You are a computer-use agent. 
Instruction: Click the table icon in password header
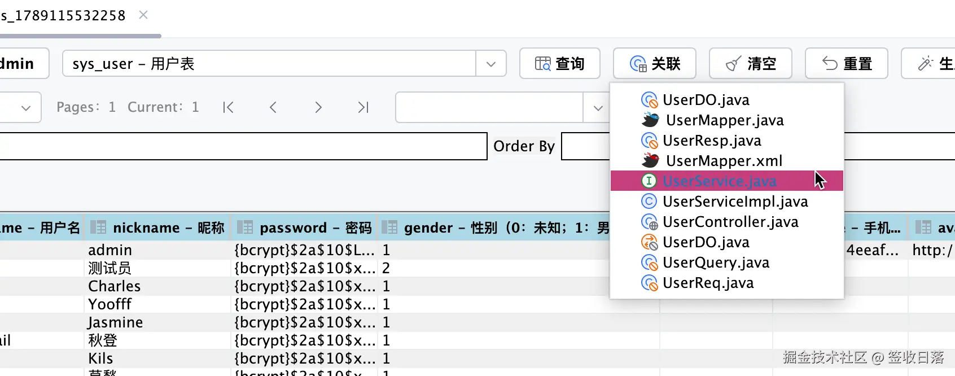[x=245, y=228]
